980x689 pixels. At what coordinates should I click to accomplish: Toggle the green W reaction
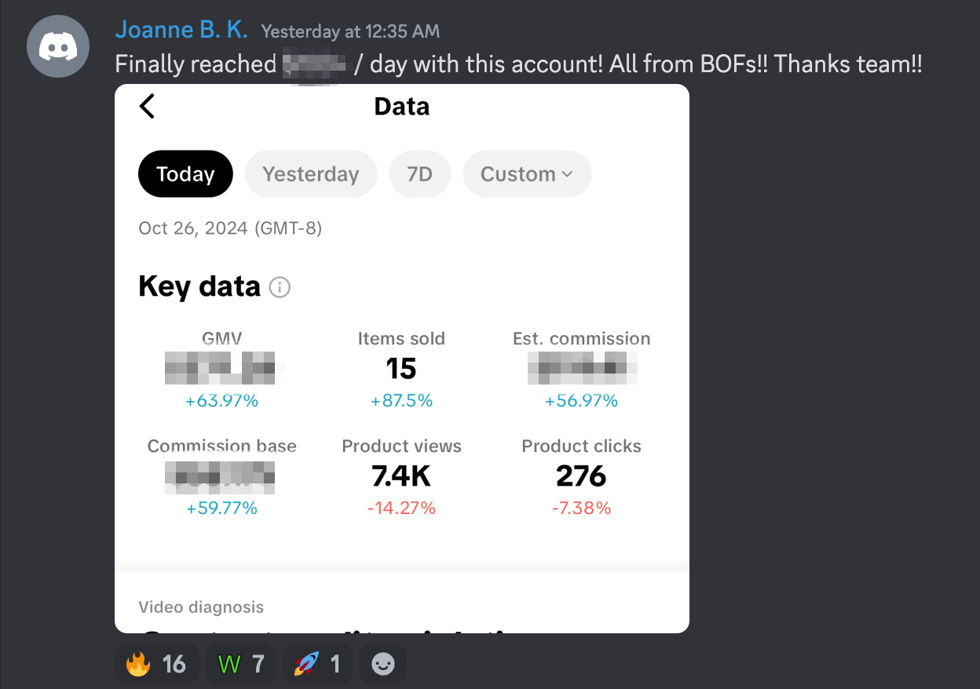pos(240,664)
